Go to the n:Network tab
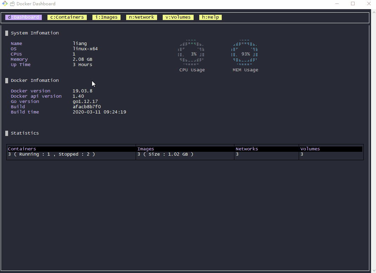This screenshot has width=376, height=273. coord(142,17)
